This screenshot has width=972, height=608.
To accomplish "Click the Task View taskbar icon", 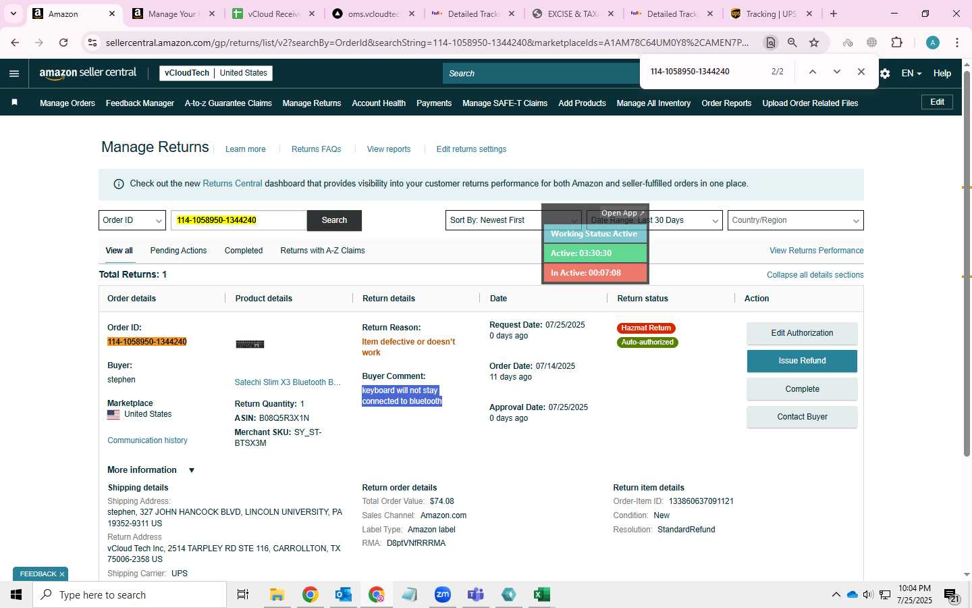I will tap(243, 594).
